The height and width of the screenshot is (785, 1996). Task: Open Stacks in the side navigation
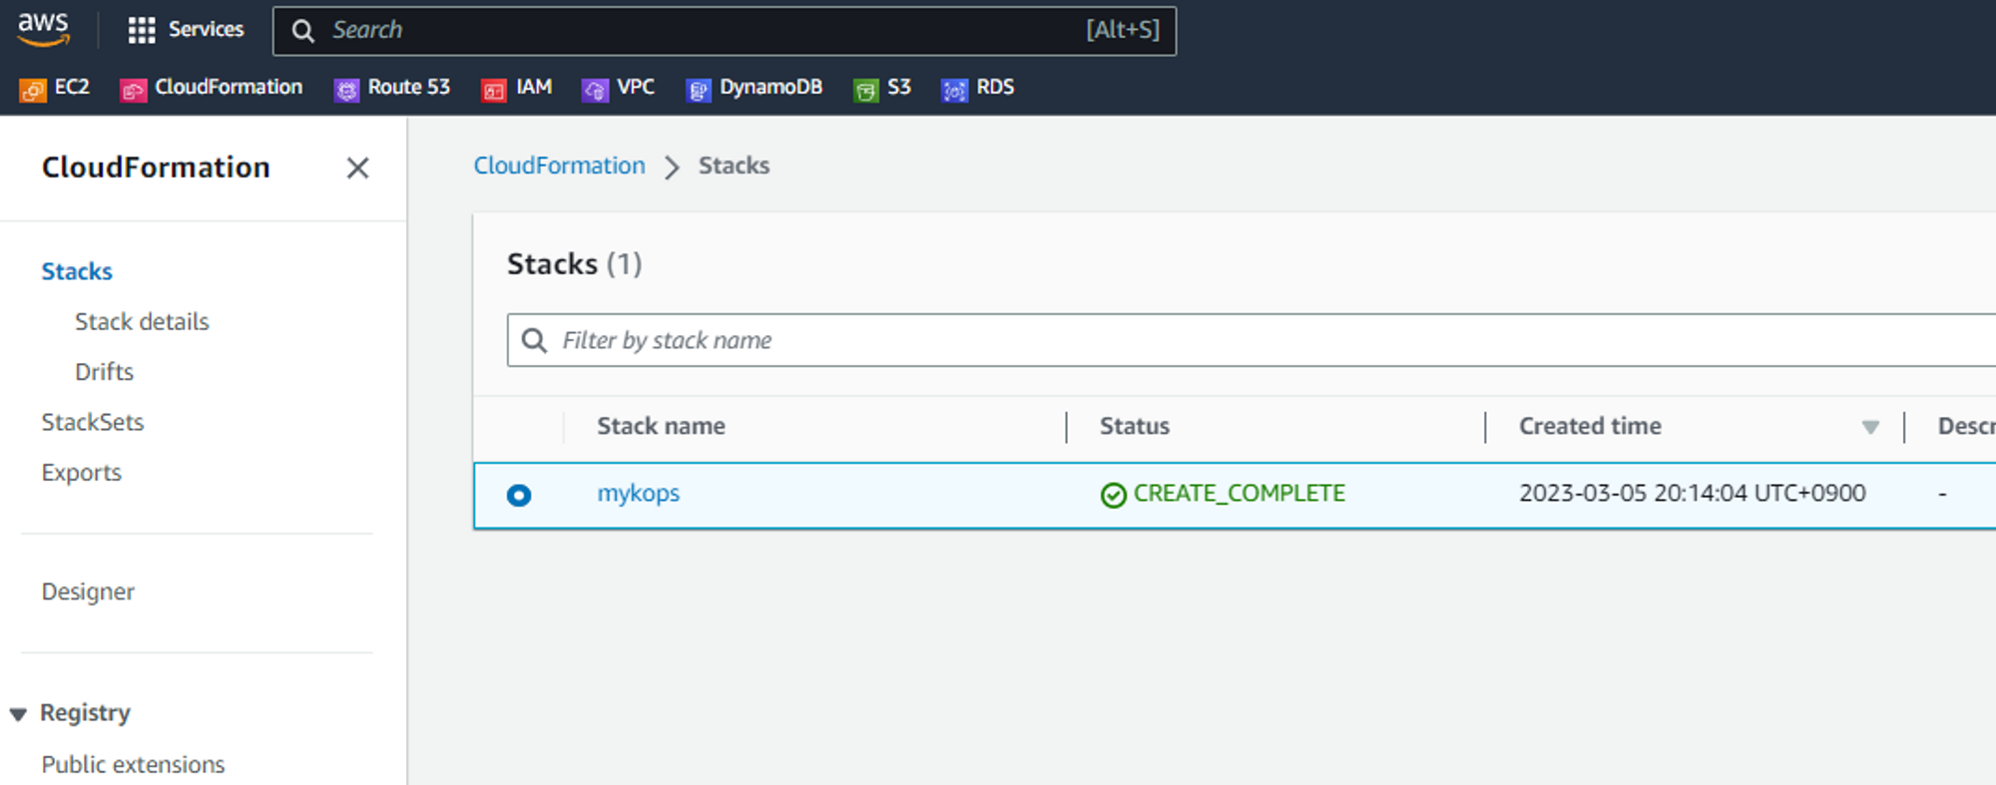(x=77, y=271)
